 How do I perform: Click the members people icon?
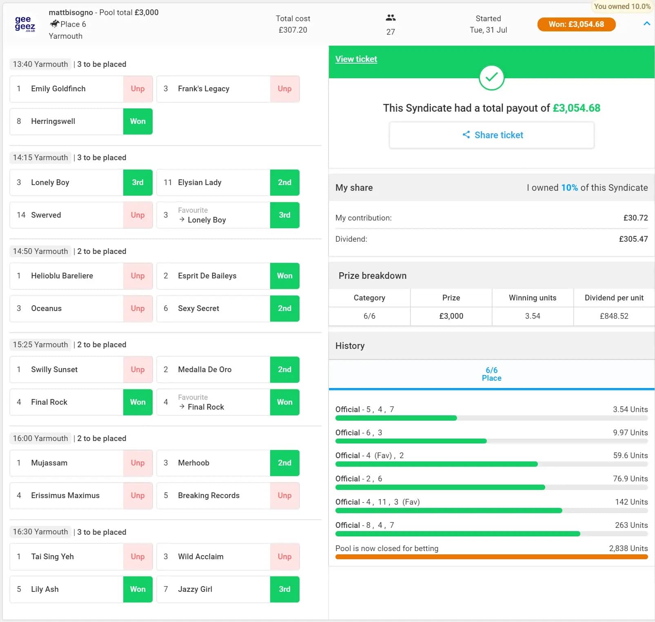click(391, 18)
